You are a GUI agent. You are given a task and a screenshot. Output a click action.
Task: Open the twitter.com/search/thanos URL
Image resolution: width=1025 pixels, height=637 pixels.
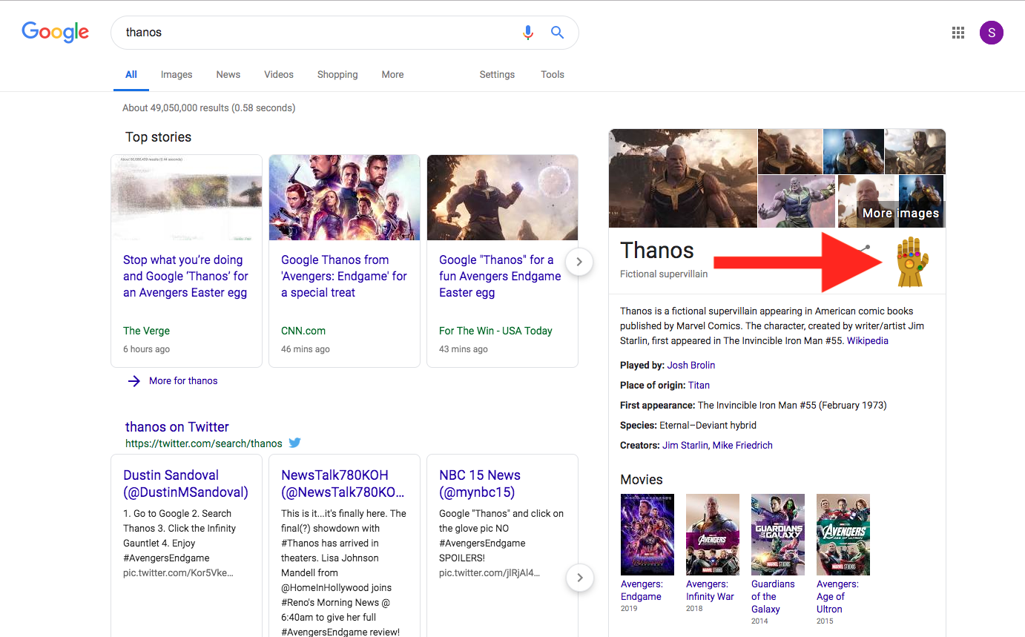(x=204, y=443)
